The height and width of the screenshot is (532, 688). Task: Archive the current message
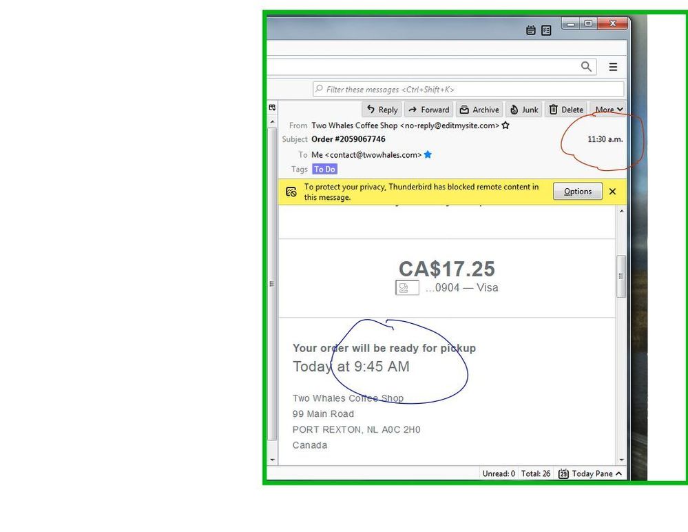479,110
